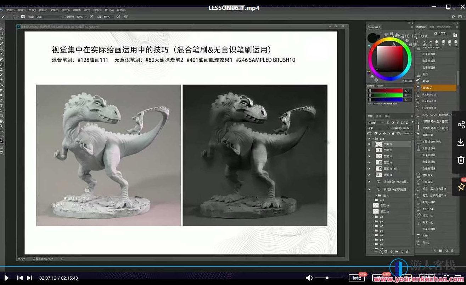466x285 pixels.
Task: Click the 标记 button near the playback bar
Action: tap(357, 278)
